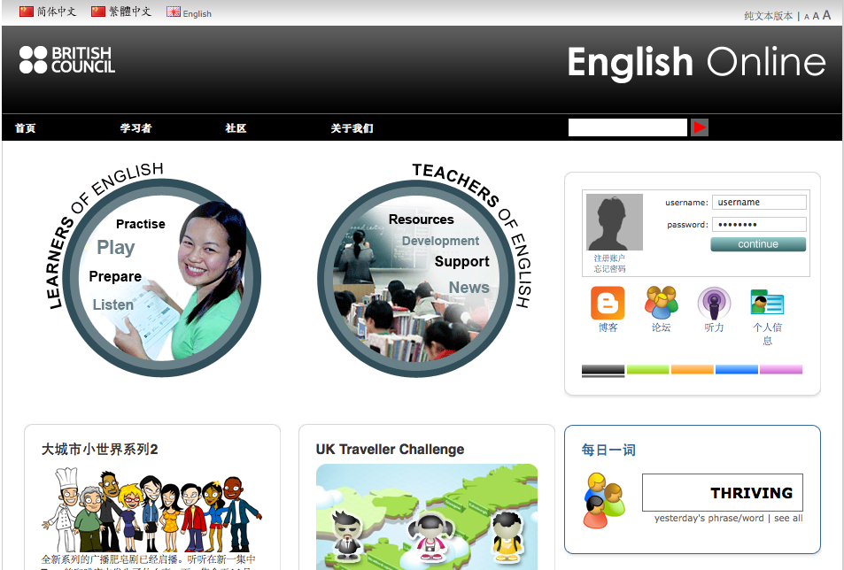Click the 论坛 (forum) icon
This screenshot has width=844, height=570.
click(x=661, y=305)
